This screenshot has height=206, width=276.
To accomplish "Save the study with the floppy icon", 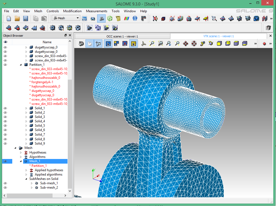I will 26,18.
